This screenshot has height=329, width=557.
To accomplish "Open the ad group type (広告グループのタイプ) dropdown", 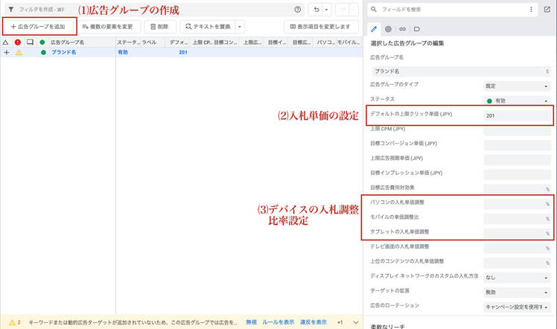I will coord(517,86).
